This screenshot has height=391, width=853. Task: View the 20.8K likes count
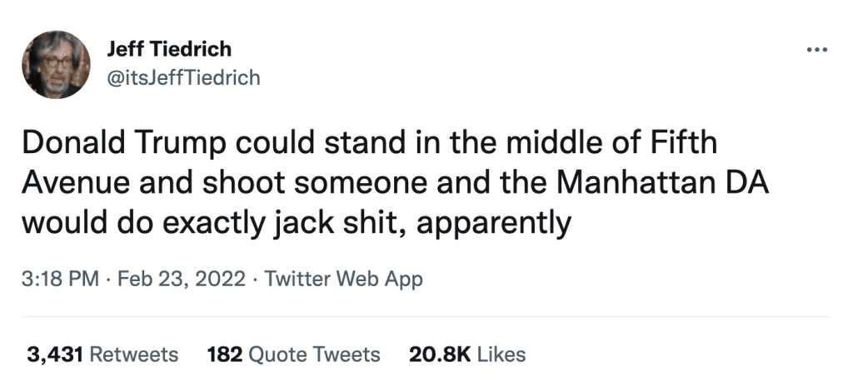(x=441, y=354)
